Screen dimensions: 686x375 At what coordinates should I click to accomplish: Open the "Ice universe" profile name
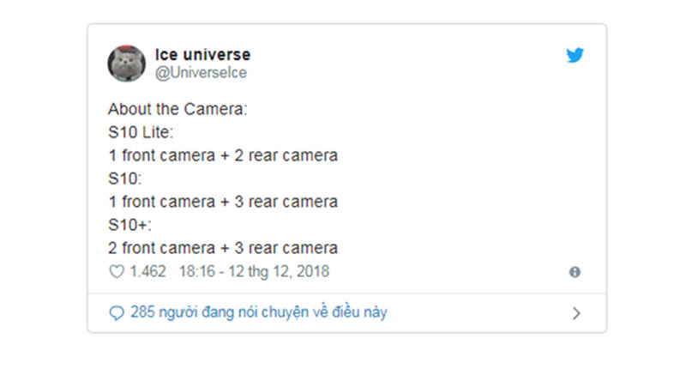click(202, 55)
